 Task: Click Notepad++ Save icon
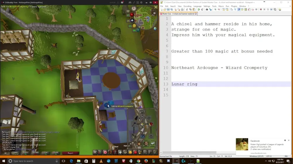168,10
